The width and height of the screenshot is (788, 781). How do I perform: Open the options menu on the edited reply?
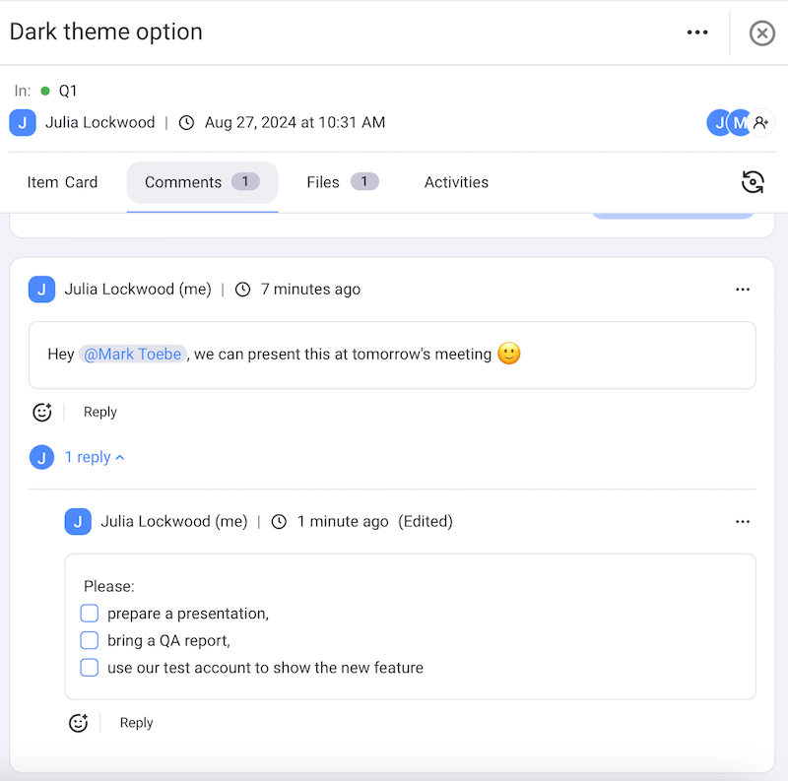tap(743, 521)
